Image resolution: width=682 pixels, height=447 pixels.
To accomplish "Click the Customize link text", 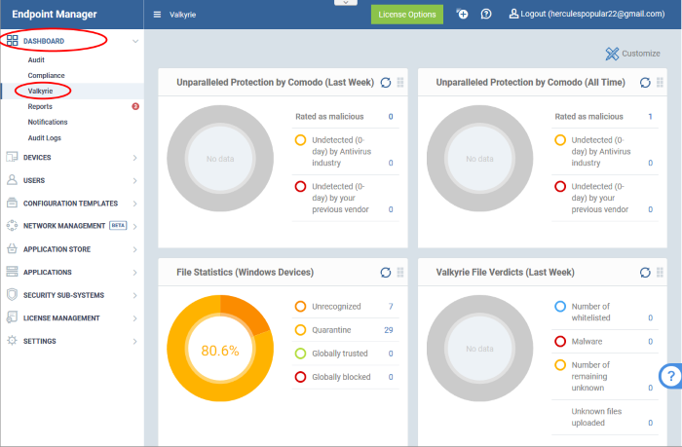I will tap(641, 54).
